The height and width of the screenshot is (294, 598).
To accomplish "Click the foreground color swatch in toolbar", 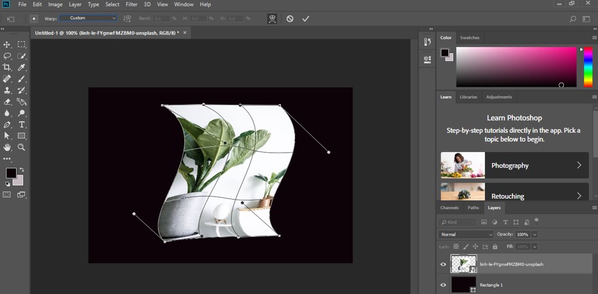I will pyautogui.click(x=11, y=173).
